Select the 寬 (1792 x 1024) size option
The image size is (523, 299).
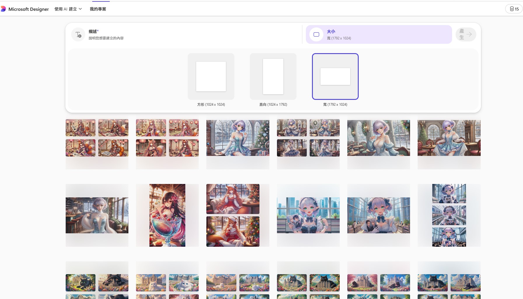tap(335, 77)
